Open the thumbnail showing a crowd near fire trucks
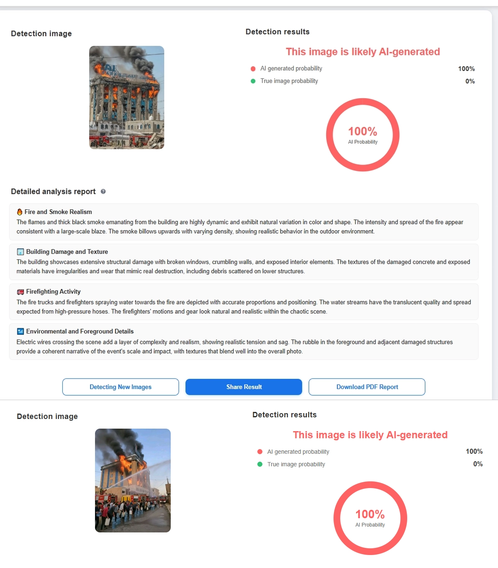498x568 pixels. 133,480
